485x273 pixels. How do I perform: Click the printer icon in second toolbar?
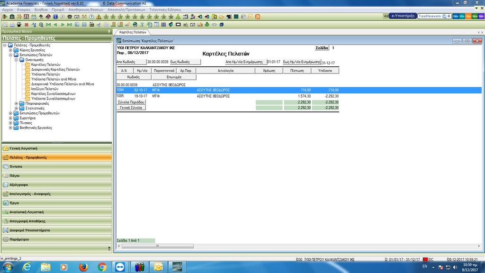[12, 25]
